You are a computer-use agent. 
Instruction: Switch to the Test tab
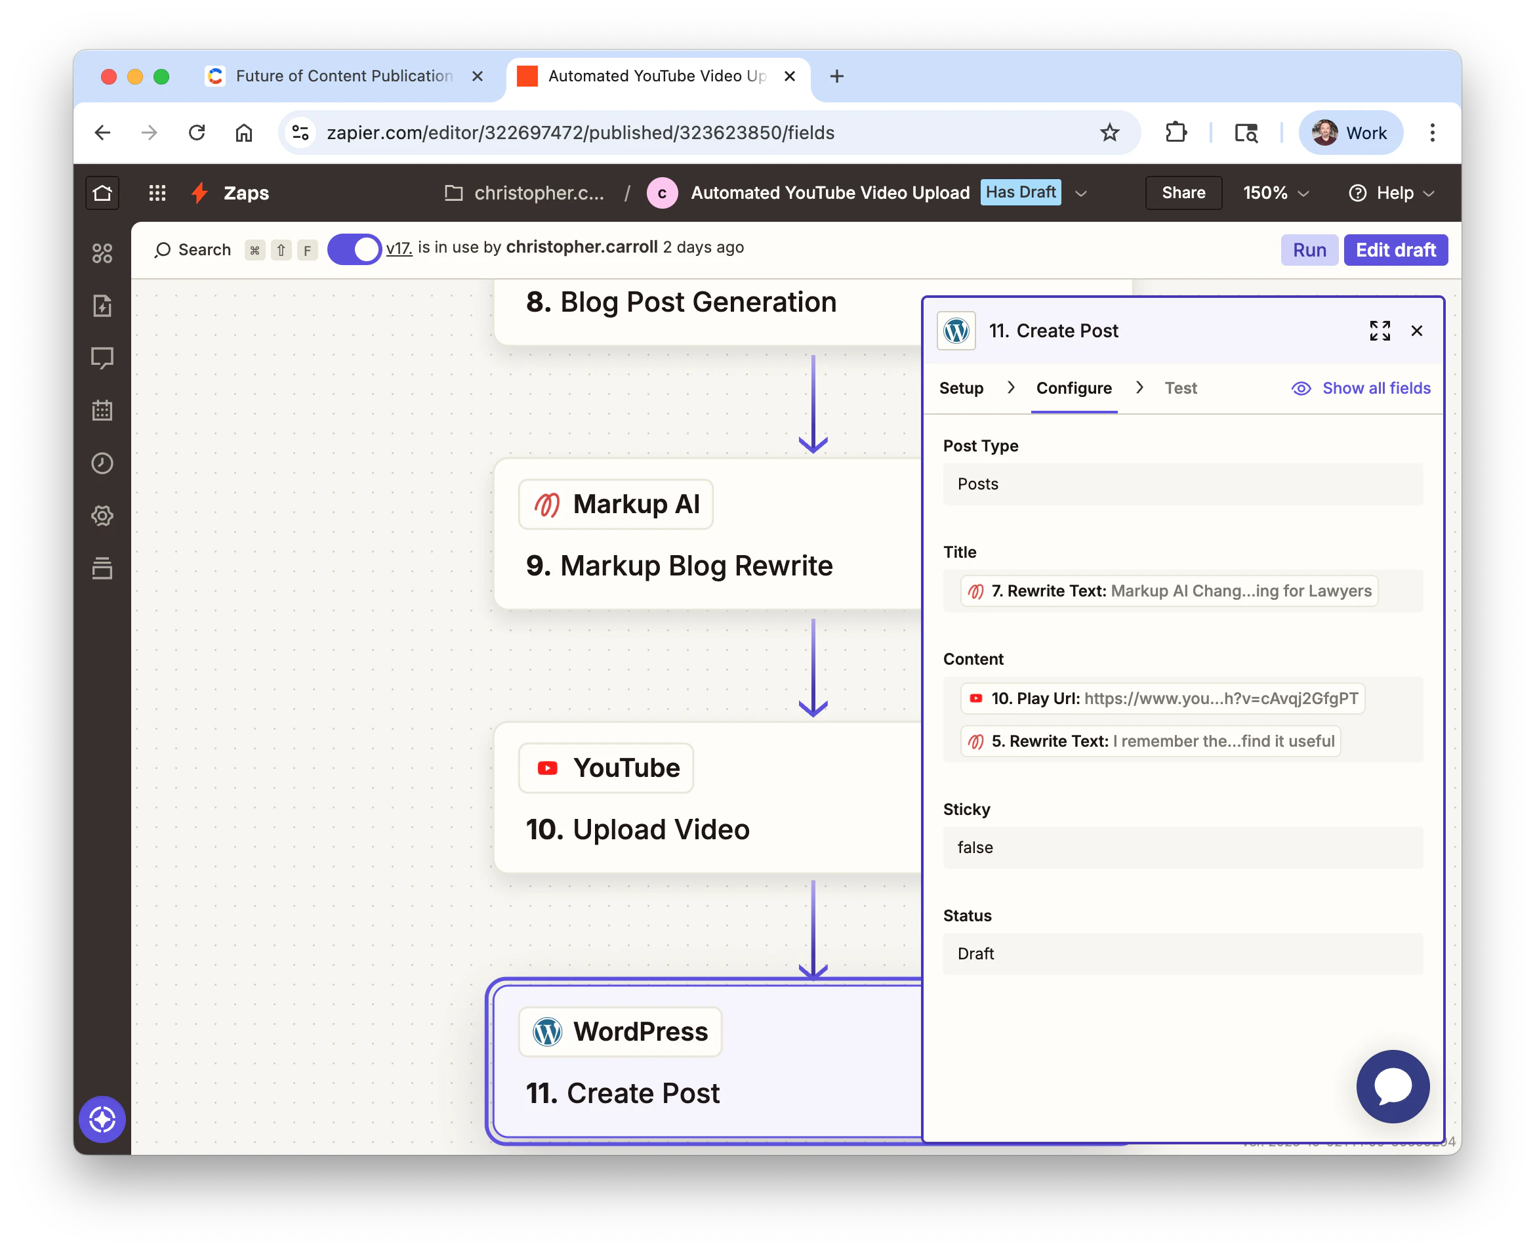click(x=1180, y=388)
